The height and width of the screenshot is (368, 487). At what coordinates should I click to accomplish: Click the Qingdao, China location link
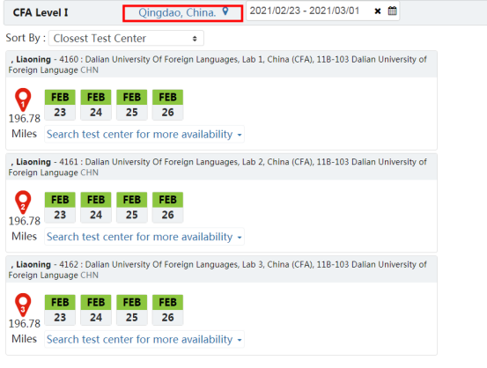click(x=177, y=12)
